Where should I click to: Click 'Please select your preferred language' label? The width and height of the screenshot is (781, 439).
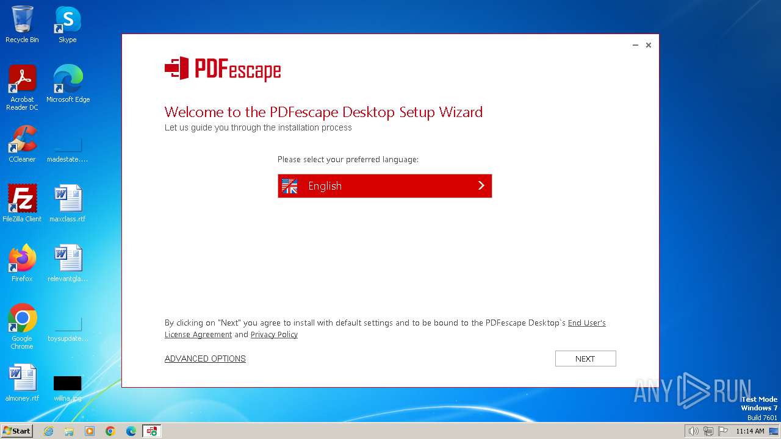pos(348,159)
